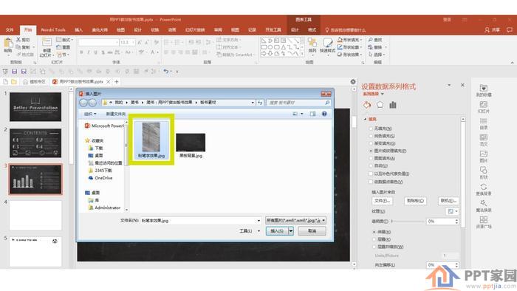The image size is (517, 291).
Task: Select Fill & Line paint bucket icon
Action: tap(367, 105)
